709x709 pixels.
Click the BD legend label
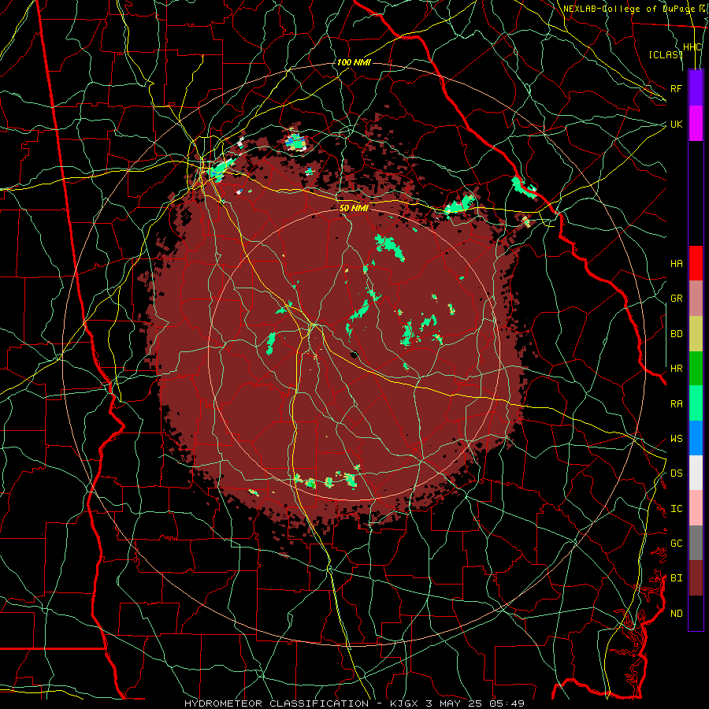(x=677, y=334)
